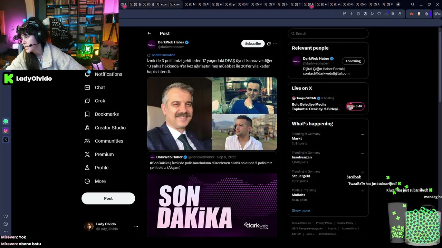Open WhatsApp in browser sidebar
This screenshot has height=248, width=442.
coord(6,121)
